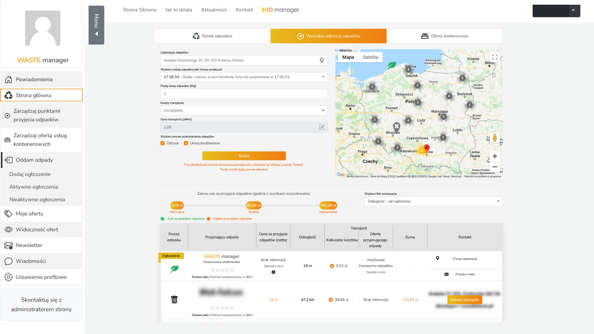The image size is (594, 334).
Task: Toggle the Odzysk checkbox
Action: 162,143
